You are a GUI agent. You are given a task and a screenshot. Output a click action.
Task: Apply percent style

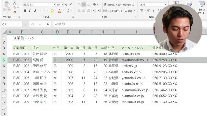(149, 11)
